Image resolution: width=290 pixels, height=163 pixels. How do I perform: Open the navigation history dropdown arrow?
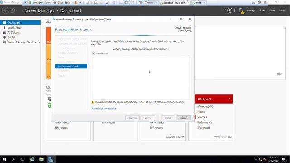[x=17, y=10]
